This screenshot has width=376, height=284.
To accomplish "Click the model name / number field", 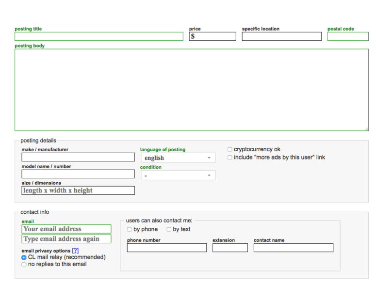I will click(x=78, y=174).
